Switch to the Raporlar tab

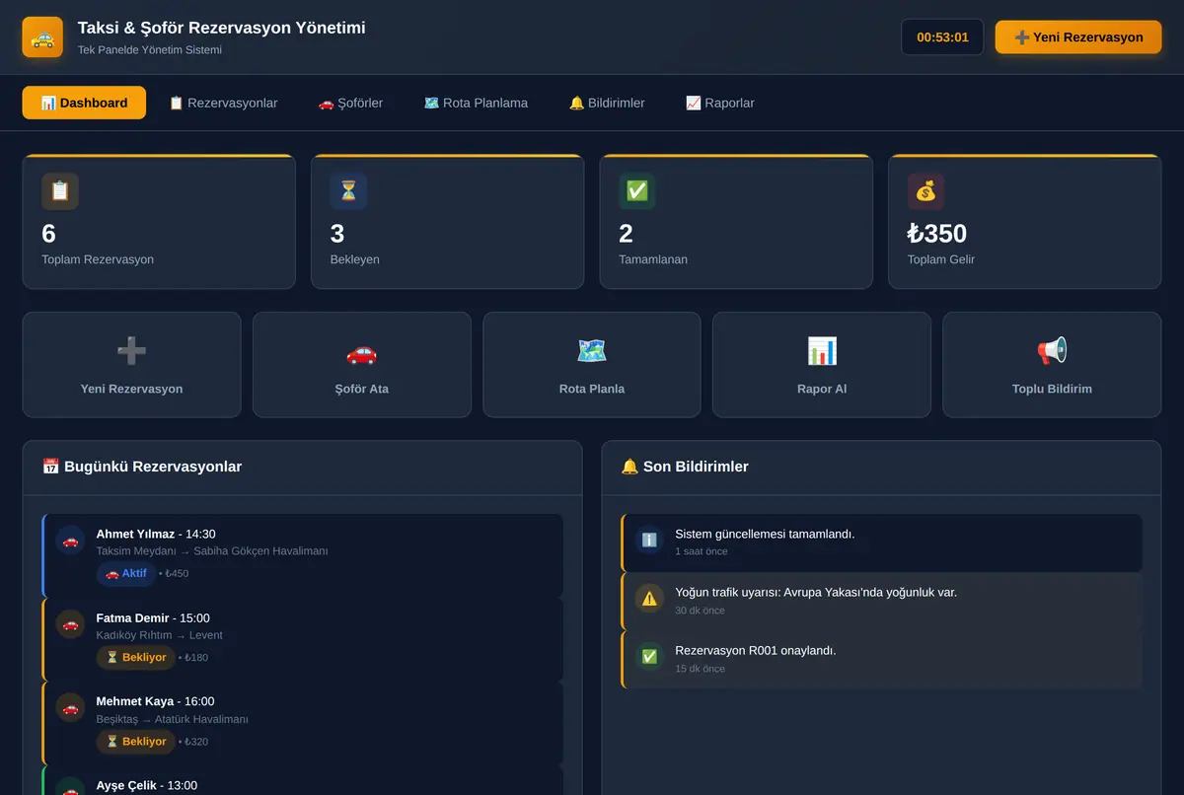click(x=720, y=103)
